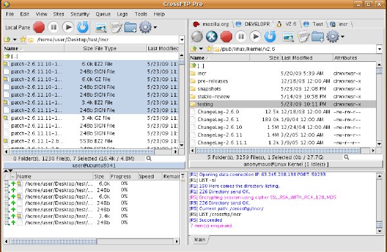Pause local pane transfers

coord(54,27)
